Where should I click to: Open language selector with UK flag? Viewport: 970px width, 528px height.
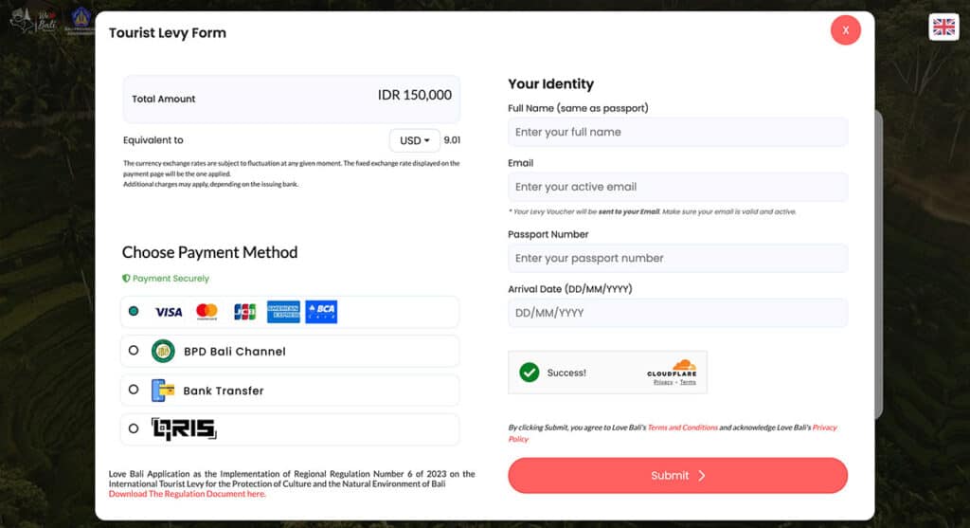click(x=944, y=27)
